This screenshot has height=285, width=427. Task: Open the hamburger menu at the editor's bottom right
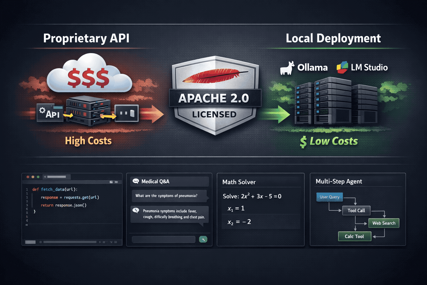click(x=116, y=242)
